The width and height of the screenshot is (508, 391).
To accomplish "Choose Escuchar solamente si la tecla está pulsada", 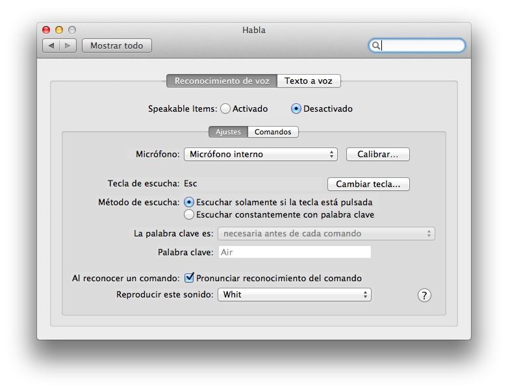I will (189, 203).
